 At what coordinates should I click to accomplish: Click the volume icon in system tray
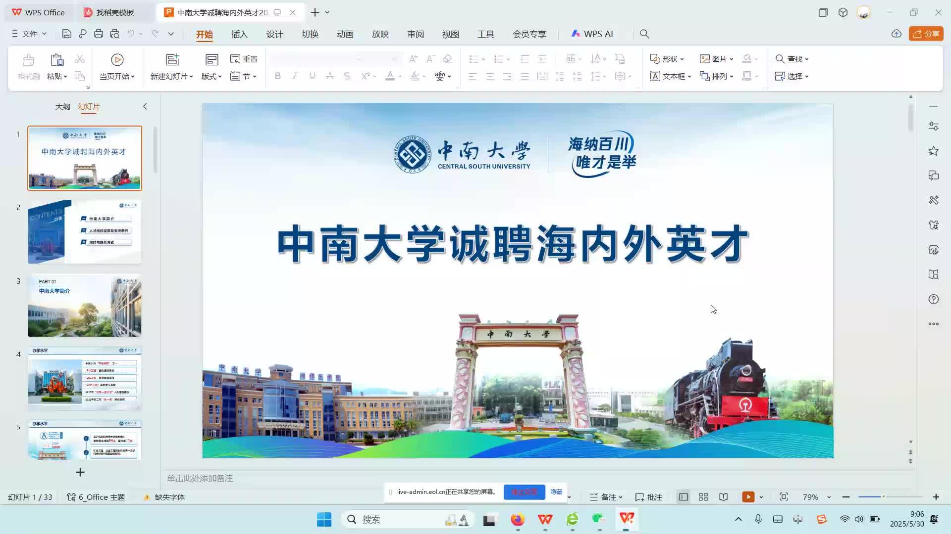[859, 519]
